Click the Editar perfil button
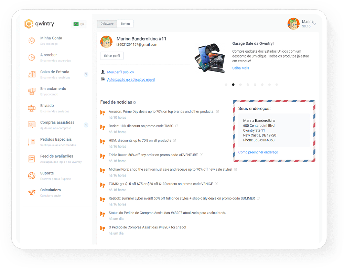The image size is (344, 268). 112,56
